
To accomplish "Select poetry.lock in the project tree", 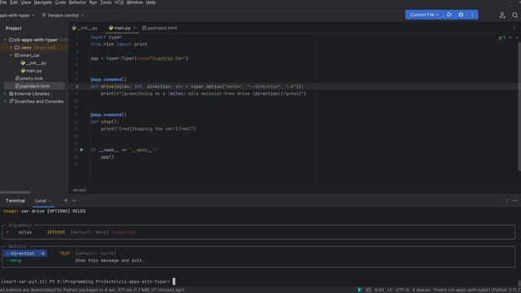I will pos(29,78).
